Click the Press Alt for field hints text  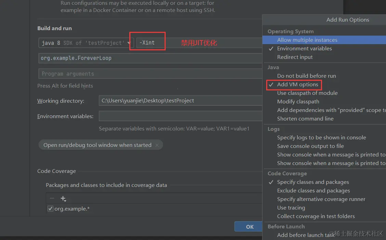65,86
